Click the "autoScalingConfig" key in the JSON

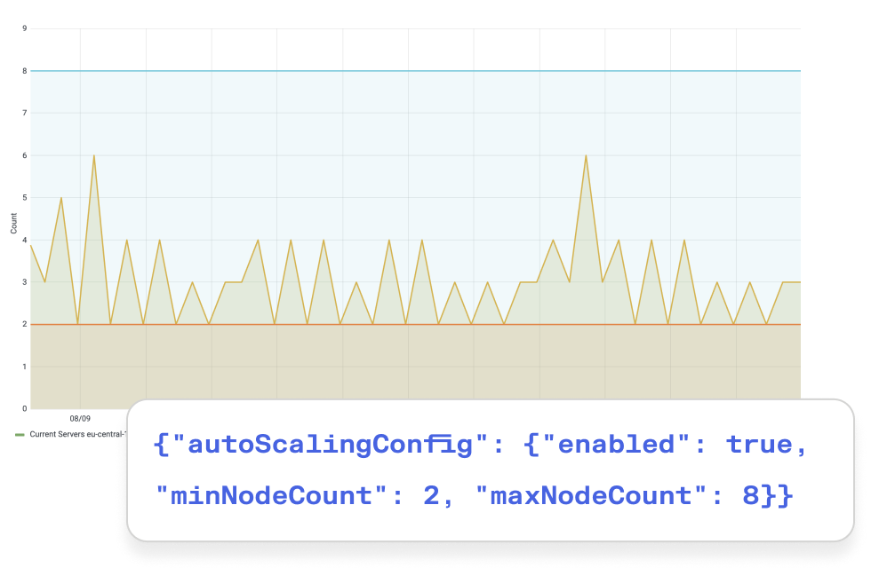click(326, 445)
